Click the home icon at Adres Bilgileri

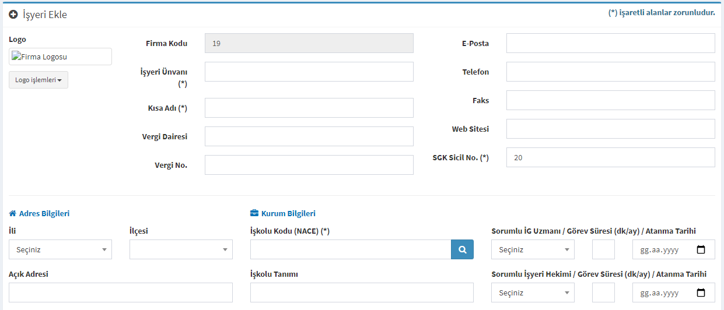(13, 213)
